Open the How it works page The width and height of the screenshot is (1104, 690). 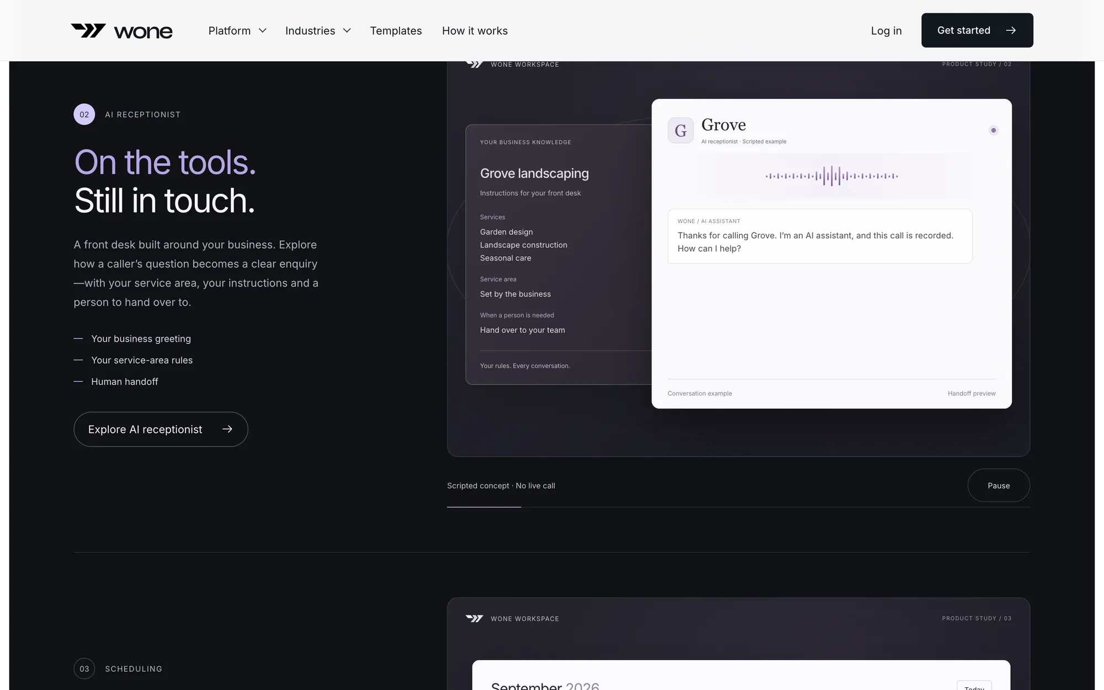pos(475,31)
